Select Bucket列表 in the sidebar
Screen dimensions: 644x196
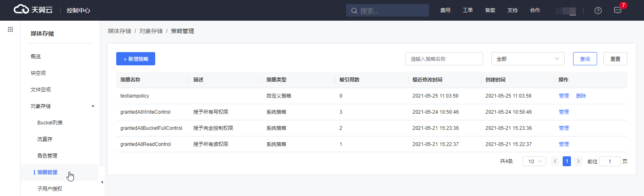point(50,123)
